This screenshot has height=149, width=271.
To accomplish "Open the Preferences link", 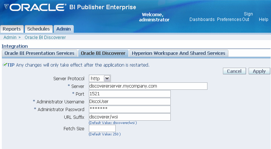I will point(229,19).
